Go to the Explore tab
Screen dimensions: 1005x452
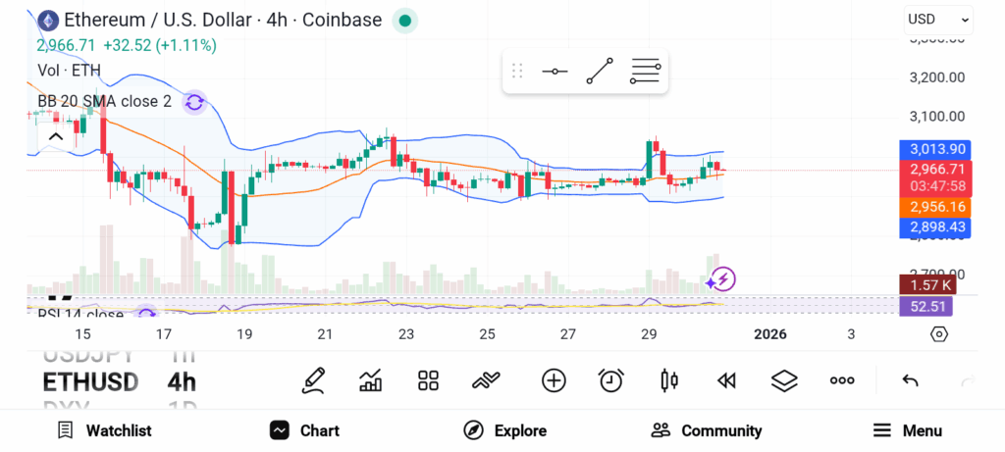coord(505,430)
